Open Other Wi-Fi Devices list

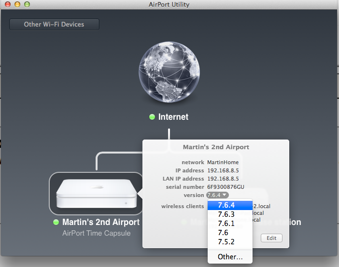click(54, 24)
